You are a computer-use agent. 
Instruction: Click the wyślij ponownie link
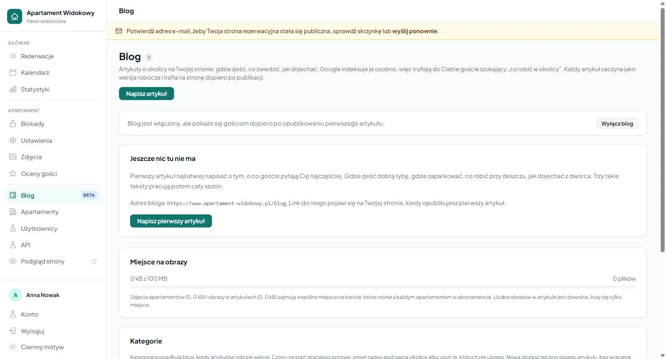pos(415,31)
